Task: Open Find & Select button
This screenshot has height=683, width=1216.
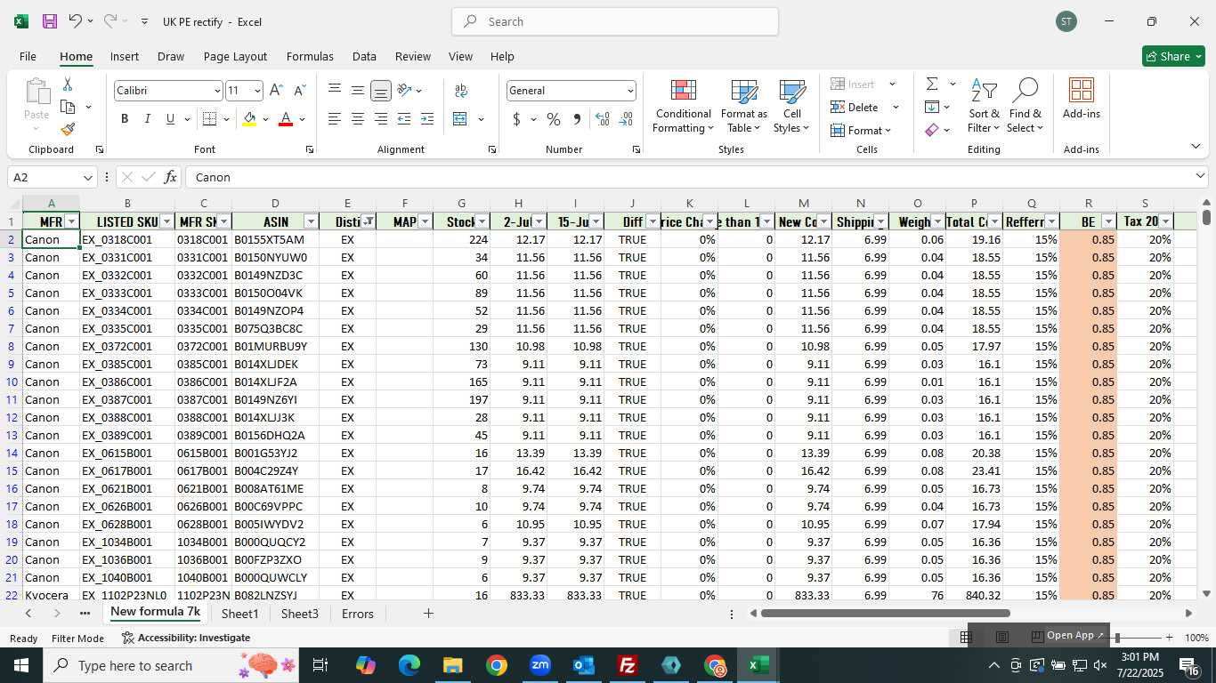Action: [x=1025, y=107]
